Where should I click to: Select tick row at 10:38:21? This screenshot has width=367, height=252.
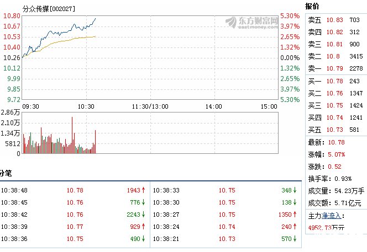tap(226, 239)
